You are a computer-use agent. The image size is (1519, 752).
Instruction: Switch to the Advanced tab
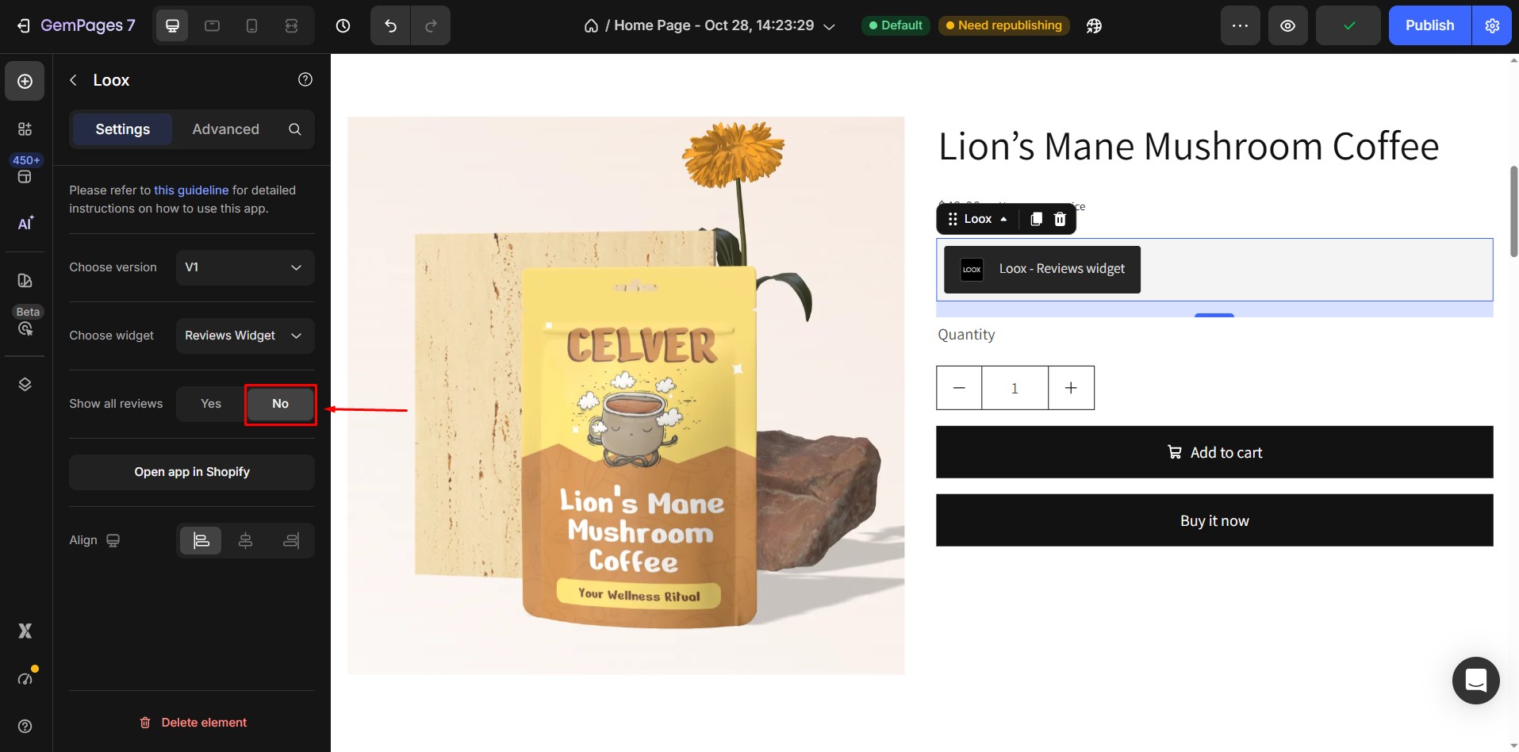point(225,129)
